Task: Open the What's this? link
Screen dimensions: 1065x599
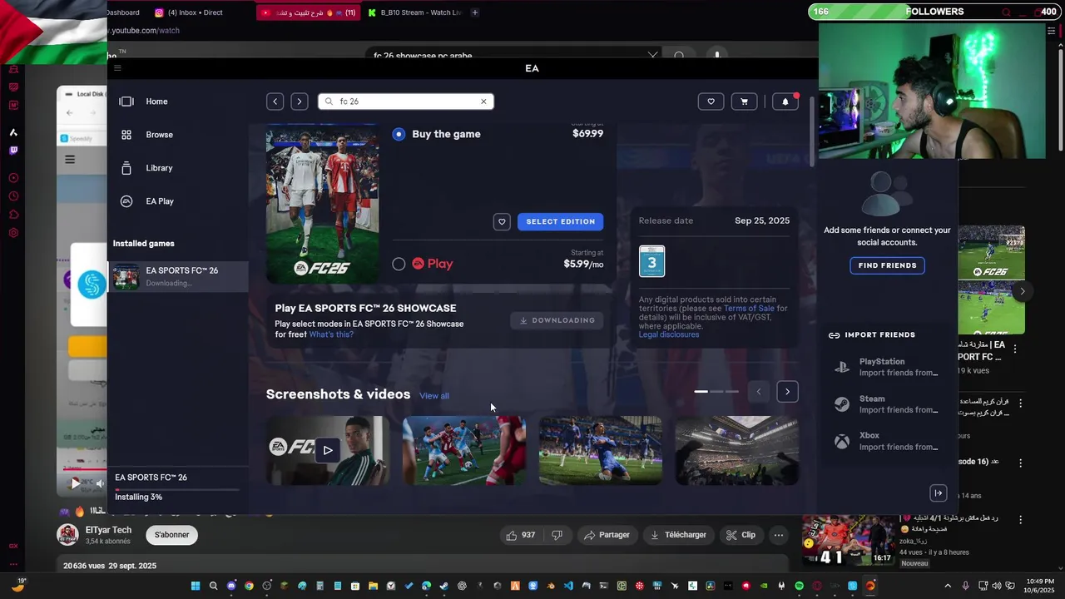Action: coord(331,334)
